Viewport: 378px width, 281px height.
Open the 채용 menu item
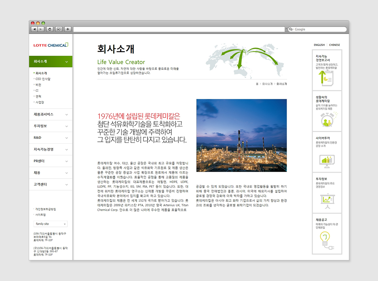51,173
